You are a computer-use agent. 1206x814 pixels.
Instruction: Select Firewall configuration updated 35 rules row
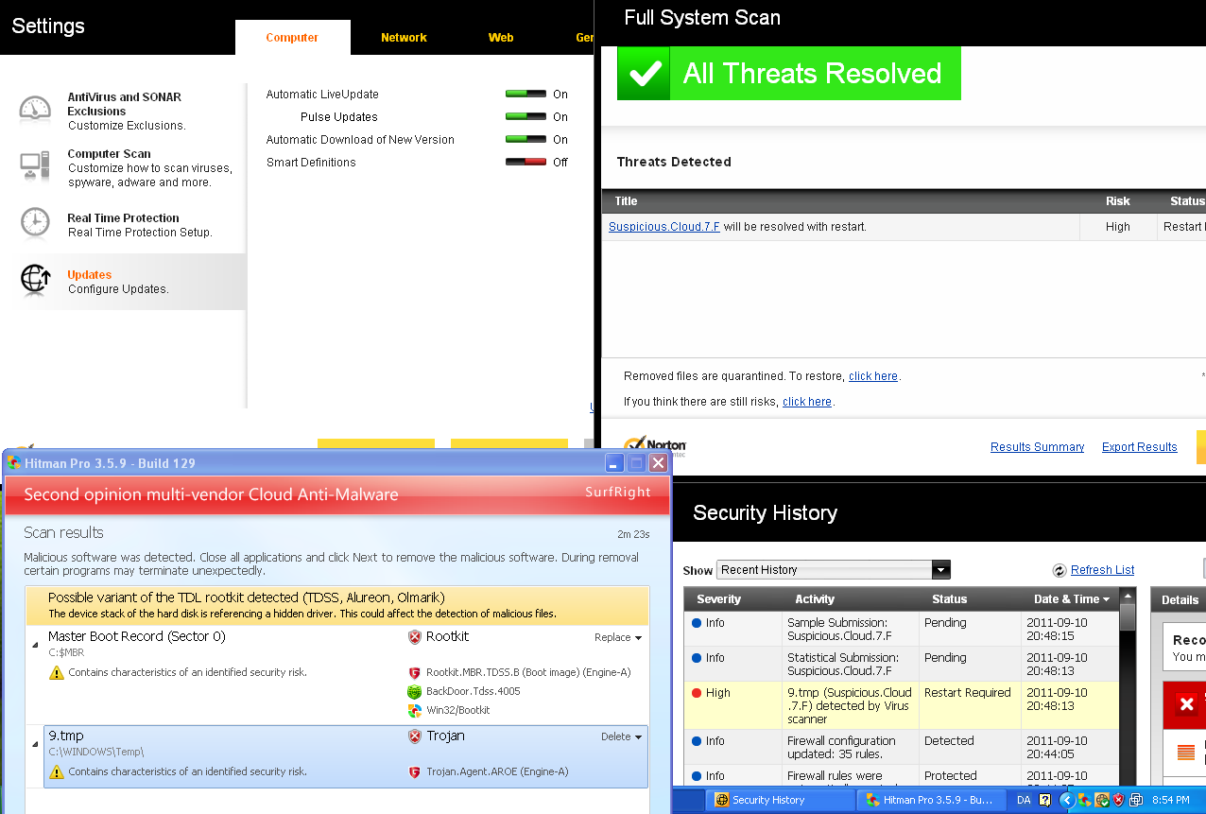pyautogui.click(x=902, y=747)
